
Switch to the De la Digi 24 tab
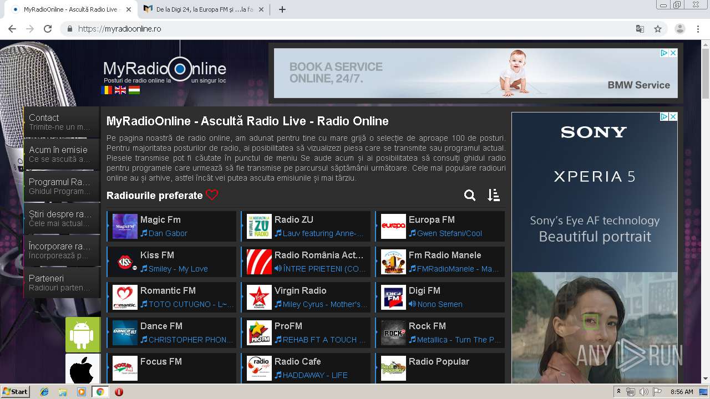[x=204, y=9]
